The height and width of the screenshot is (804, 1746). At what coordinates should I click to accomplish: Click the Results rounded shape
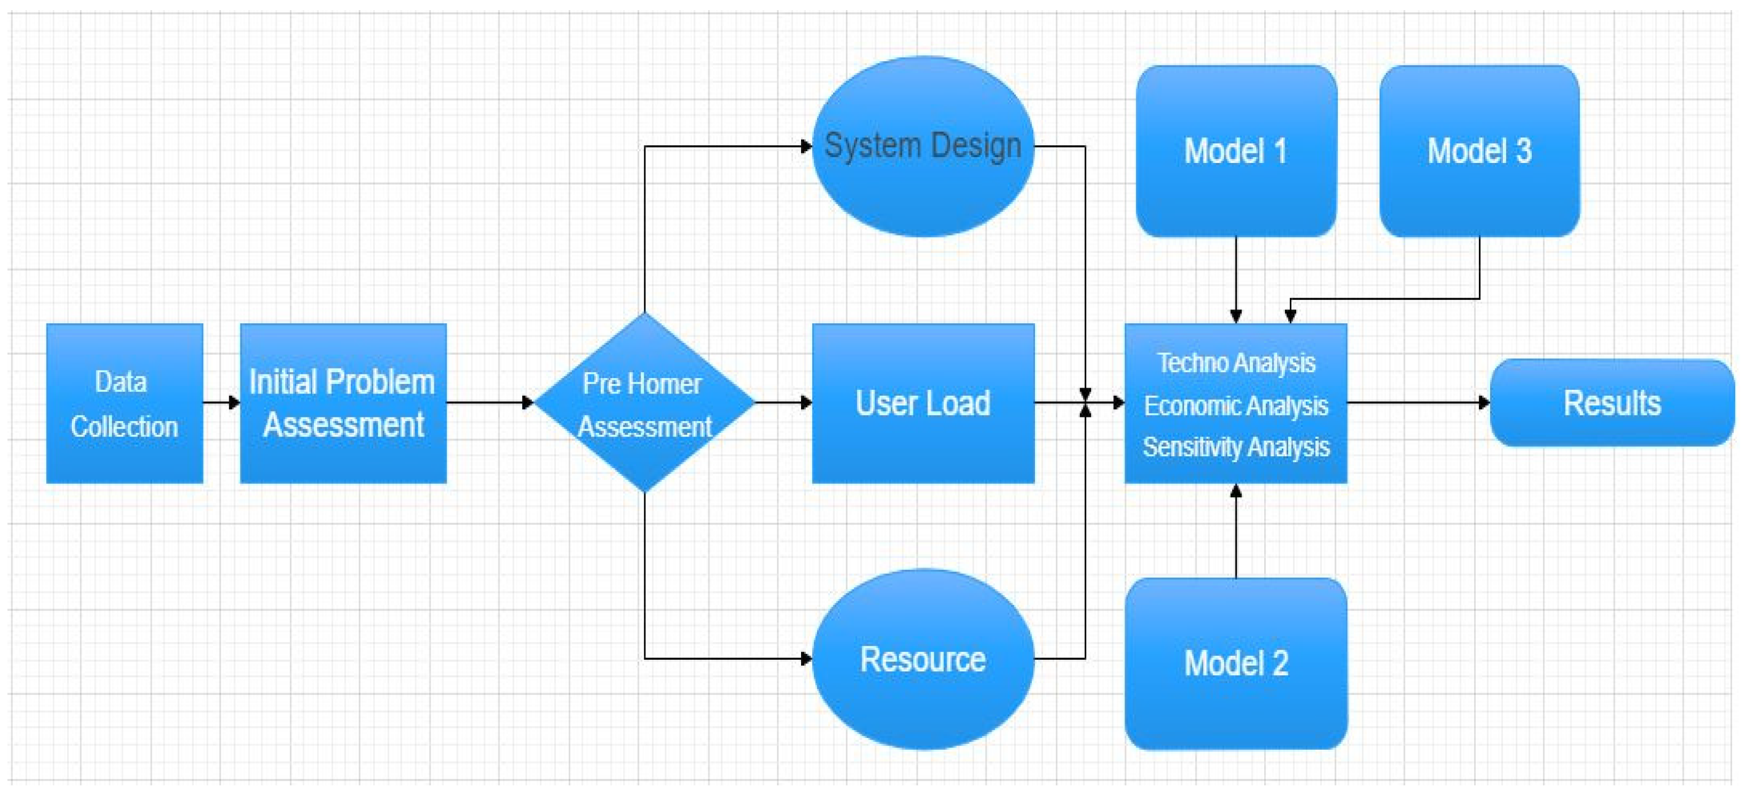click(x=1612, y=403)
